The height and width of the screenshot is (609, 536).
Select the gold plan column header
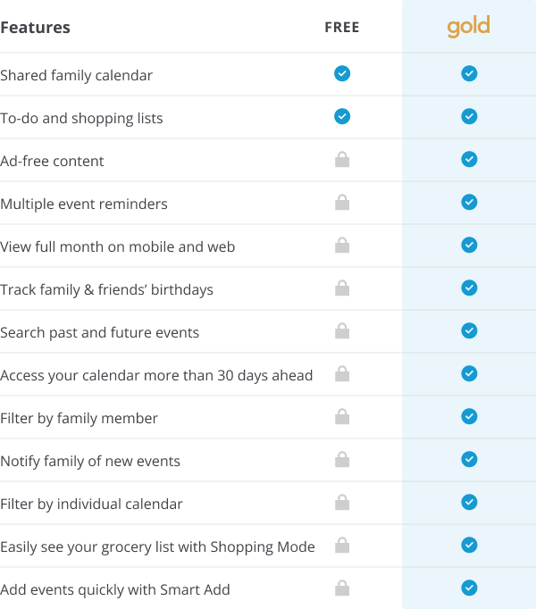point(468,27)
